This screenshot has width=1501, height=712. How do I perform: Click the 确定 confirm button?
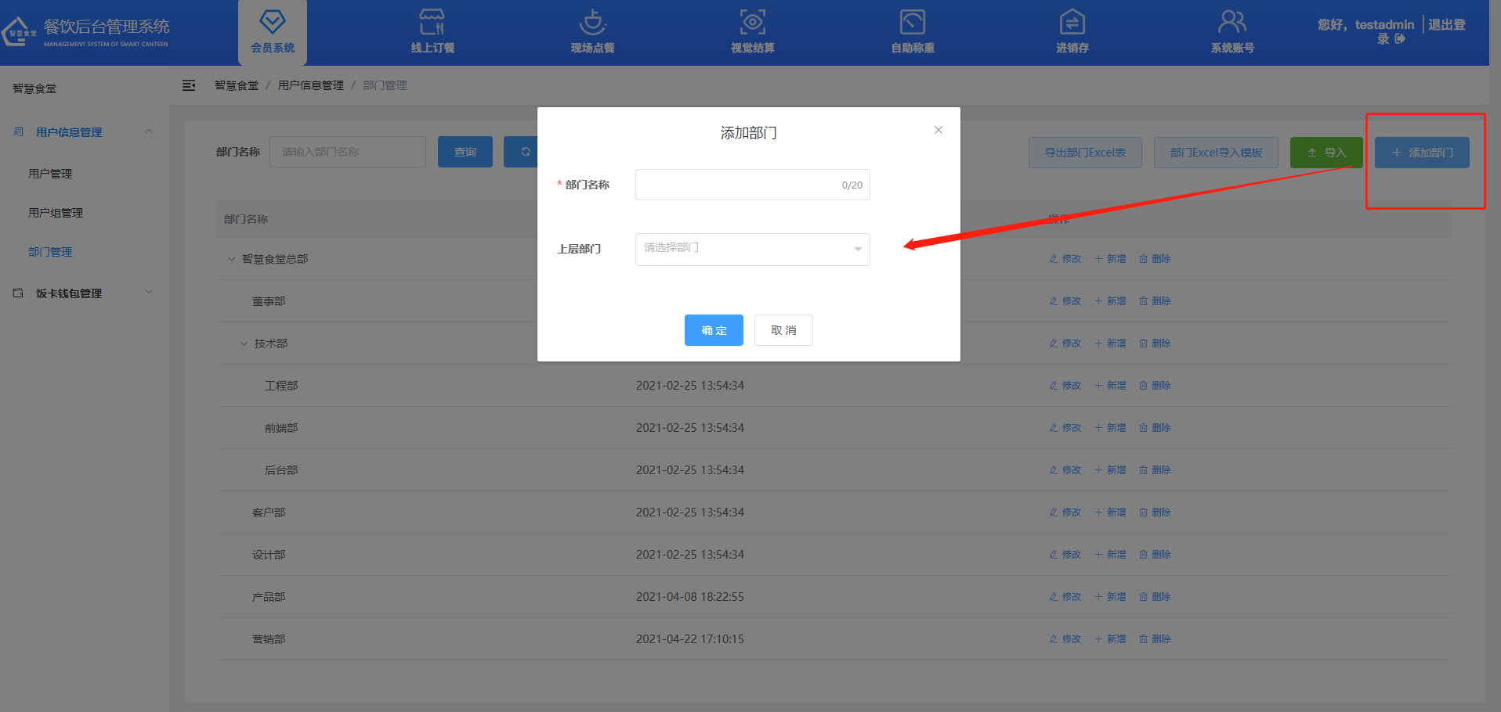tap(714, 330)
